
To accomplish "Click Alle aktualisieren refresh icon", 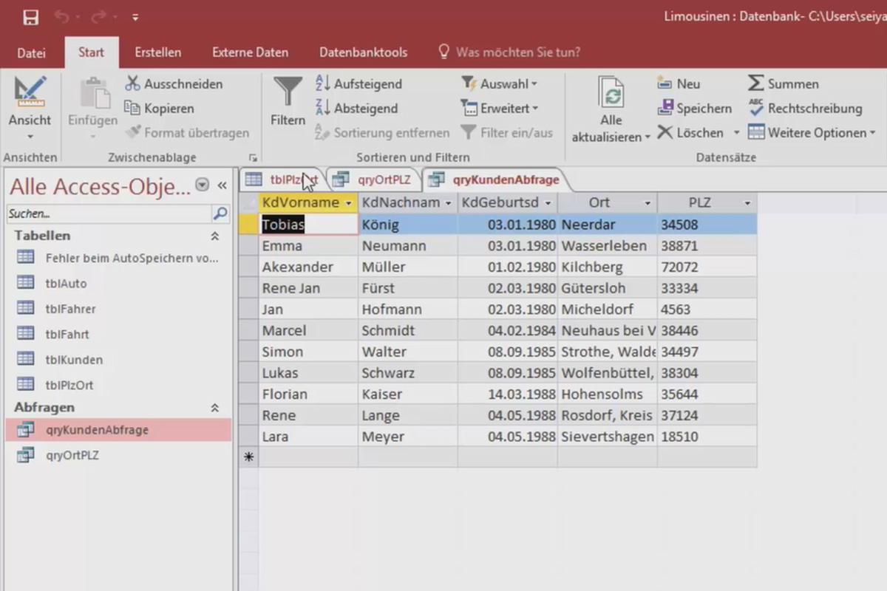I will click(611, 94).
